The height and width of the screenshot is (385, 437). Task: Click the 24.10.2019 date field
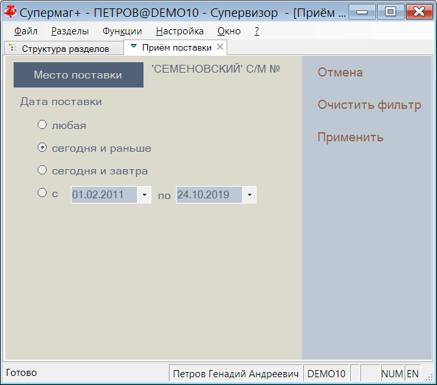click(209, 194)
